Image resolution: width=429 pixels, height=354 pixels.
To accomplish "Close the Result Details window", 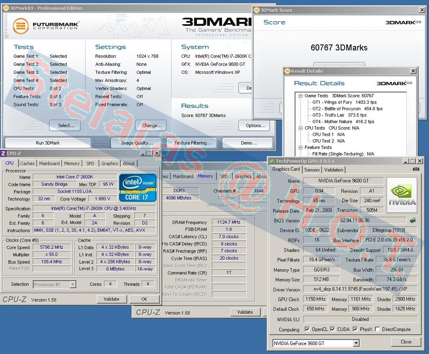I will coord(413,71).
